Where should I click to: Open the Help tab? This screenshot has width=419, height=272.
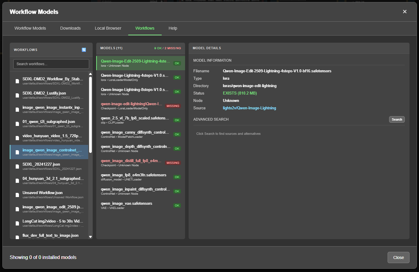pos(173,28)
